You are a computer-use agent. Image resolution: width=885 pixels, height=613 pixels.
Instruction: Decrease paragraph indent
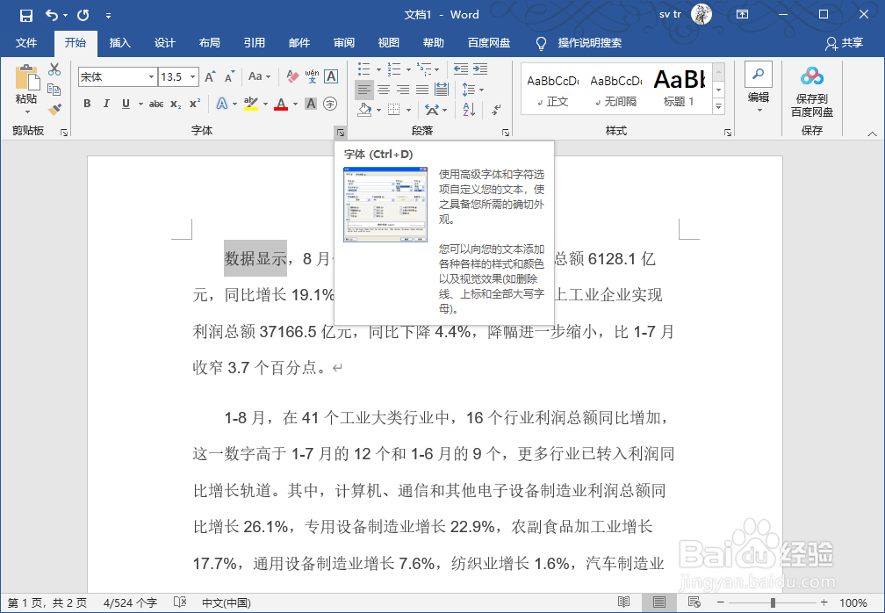[461, 69]
